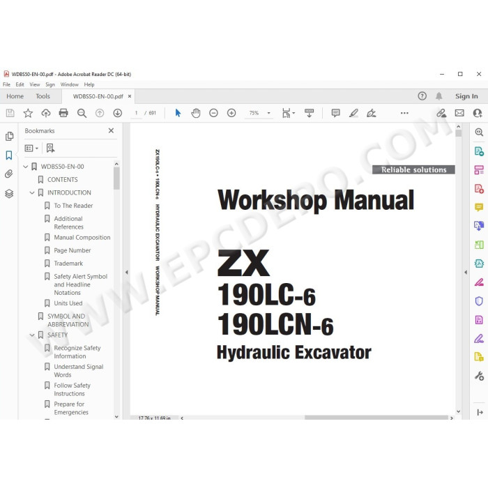Open the Sign menu
The image size is (488, 488).
(x=50, y=84)
